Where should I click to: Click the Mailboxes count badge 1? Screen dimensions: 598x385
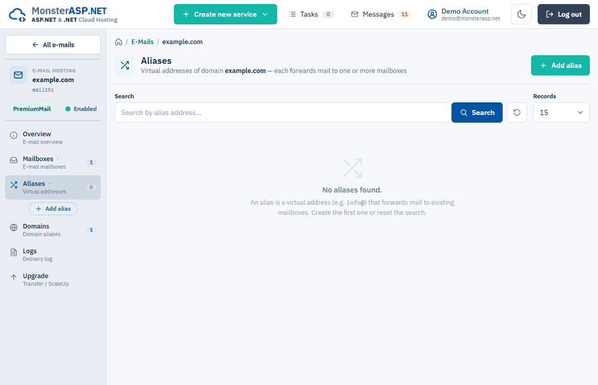(91, 162)
